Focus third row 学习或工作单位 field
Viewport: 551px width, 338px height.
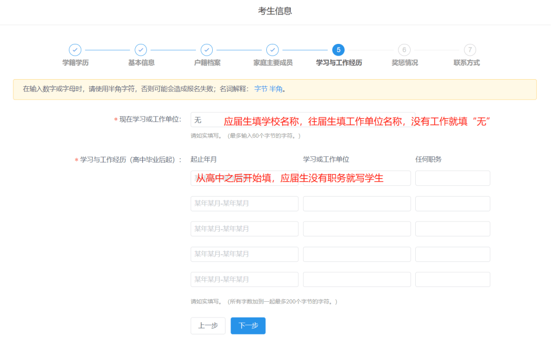(x=357, y=229)
